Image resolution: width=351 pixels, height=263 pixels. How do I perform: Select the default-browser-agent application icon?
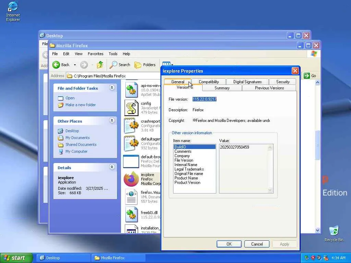pyautogui.click(x=131, y=161)
